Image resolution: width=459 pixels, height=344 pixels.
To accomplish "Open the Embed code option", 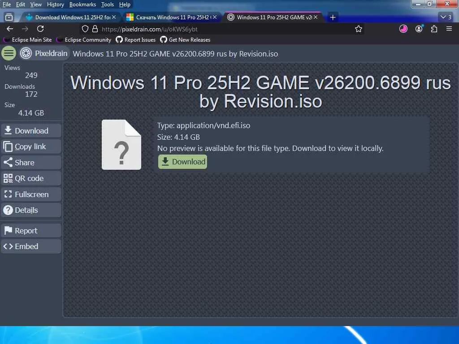I will coord(31,246).
